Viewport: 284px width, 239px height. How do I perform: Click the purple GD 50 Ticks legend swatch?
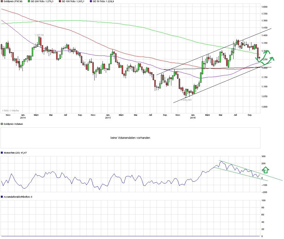pyautogui.click(x=91, y=1)
